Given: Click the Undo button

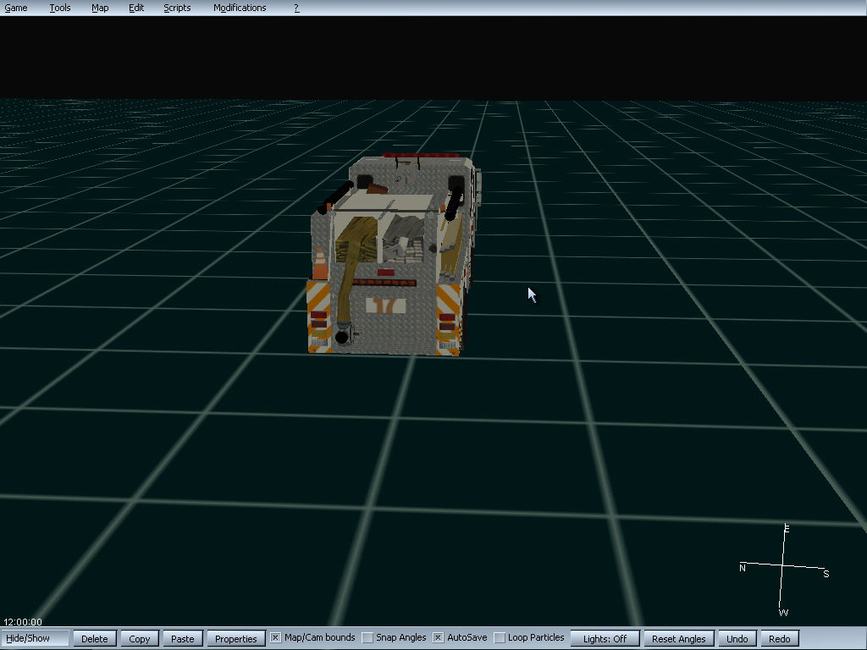Looking at the screenshot, I should (x=737, y=638).
